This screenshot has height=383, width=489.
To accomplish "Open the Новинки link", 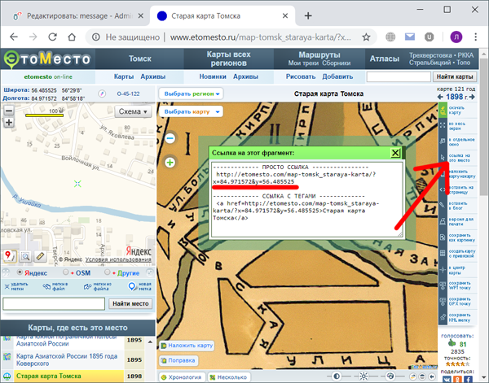I will [x=213, y=76].
